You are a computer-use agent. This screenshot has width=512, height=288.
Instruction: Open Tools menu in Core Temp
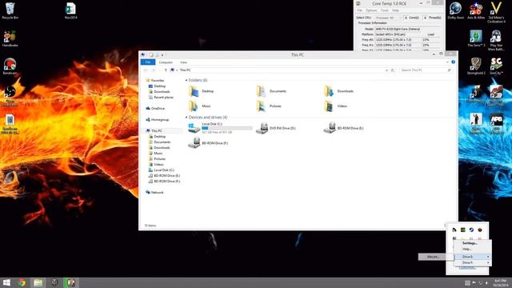[385, 10]
